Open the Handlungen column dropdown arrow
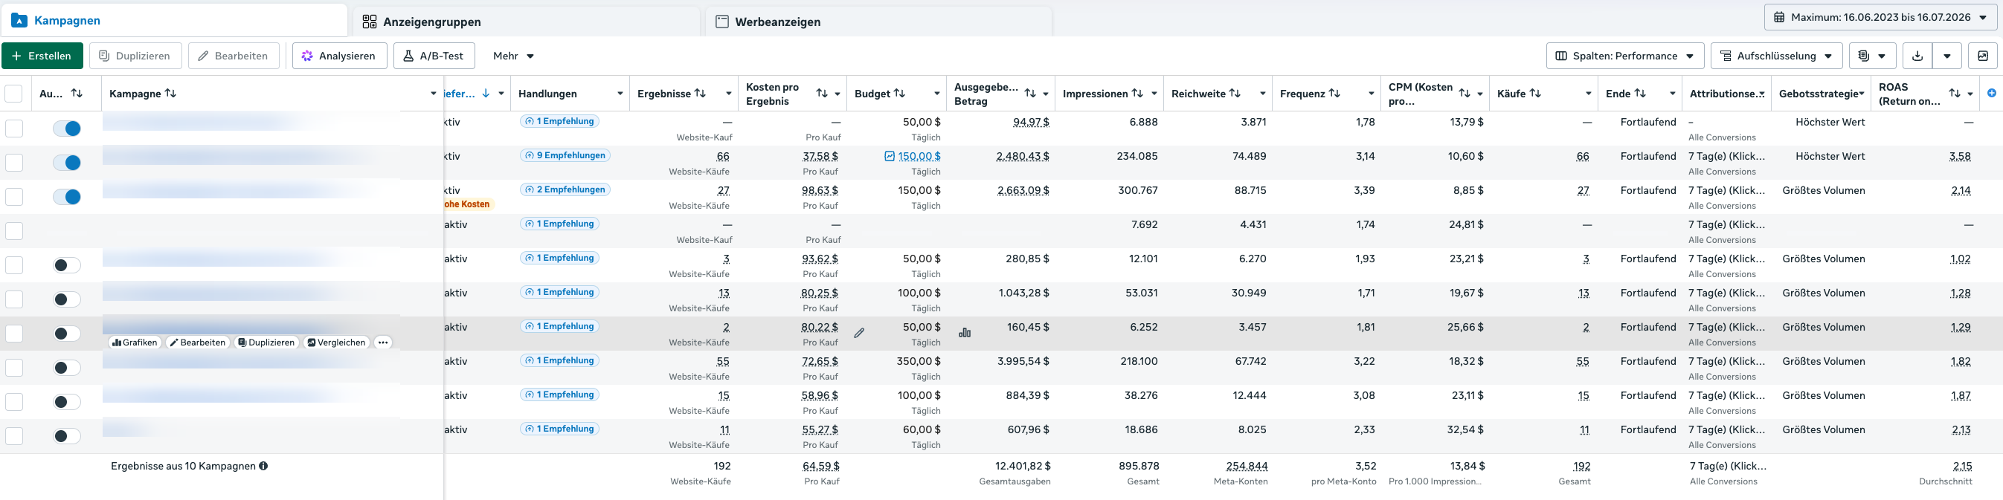The height and width of the screenshot is (500, 2003). 620,94
